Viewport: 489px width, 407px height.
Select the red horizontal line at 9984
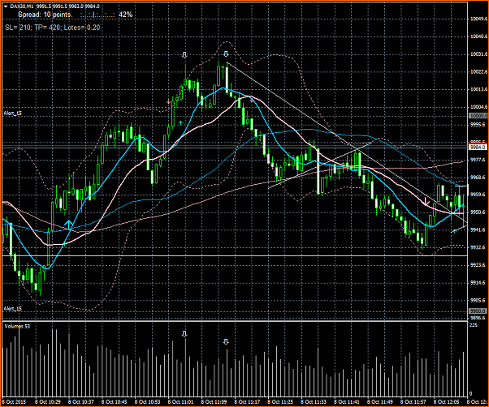pyautogui.click(x=235, y=146)
